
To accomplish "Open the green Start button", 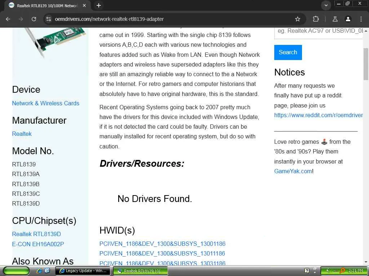I will pos(17,271).
